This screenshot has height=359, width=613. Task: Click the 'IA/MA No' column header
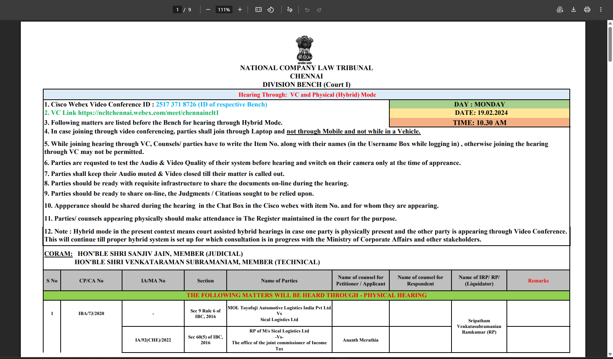tap(153, 281)
